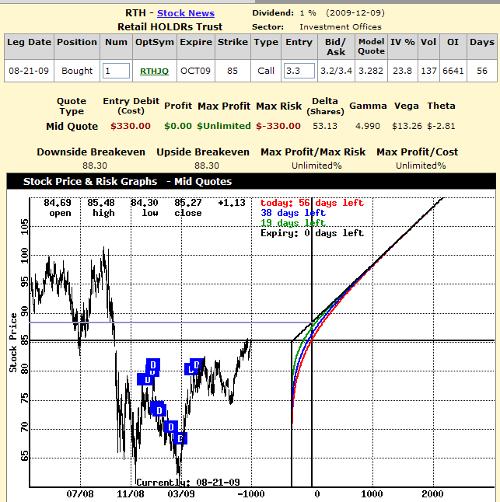This screenshot has height=502, width=500.
Task: Click the gamma value 4.990
Action: point(367,126)
